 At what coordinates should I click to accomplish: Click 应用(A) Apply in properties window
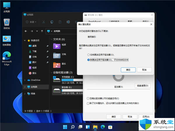pos(146,117)
